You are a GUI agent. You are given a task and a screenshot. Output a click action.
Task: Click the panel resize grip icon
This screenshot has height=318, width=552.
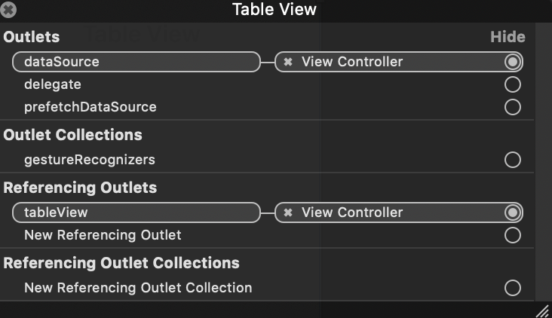(543, 311)
